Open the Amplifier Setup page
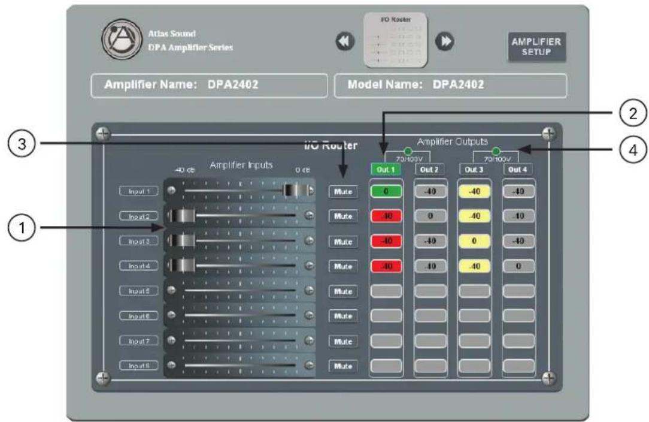The width and height of the screenshot is (649, 422). coord(536,47)
